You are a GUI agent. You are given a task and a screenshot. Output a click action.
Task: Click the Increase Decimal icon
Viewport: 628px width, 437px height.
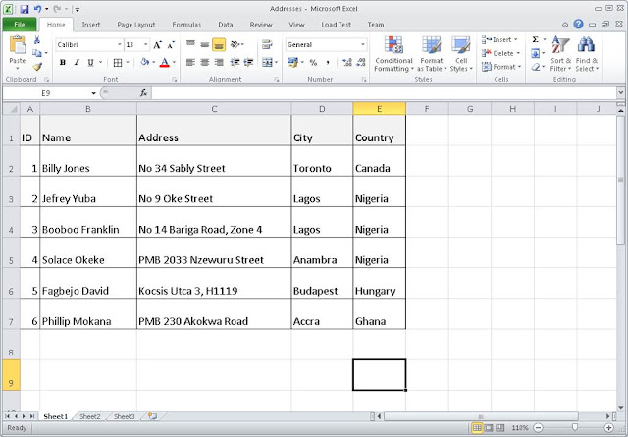coord(346,62)
